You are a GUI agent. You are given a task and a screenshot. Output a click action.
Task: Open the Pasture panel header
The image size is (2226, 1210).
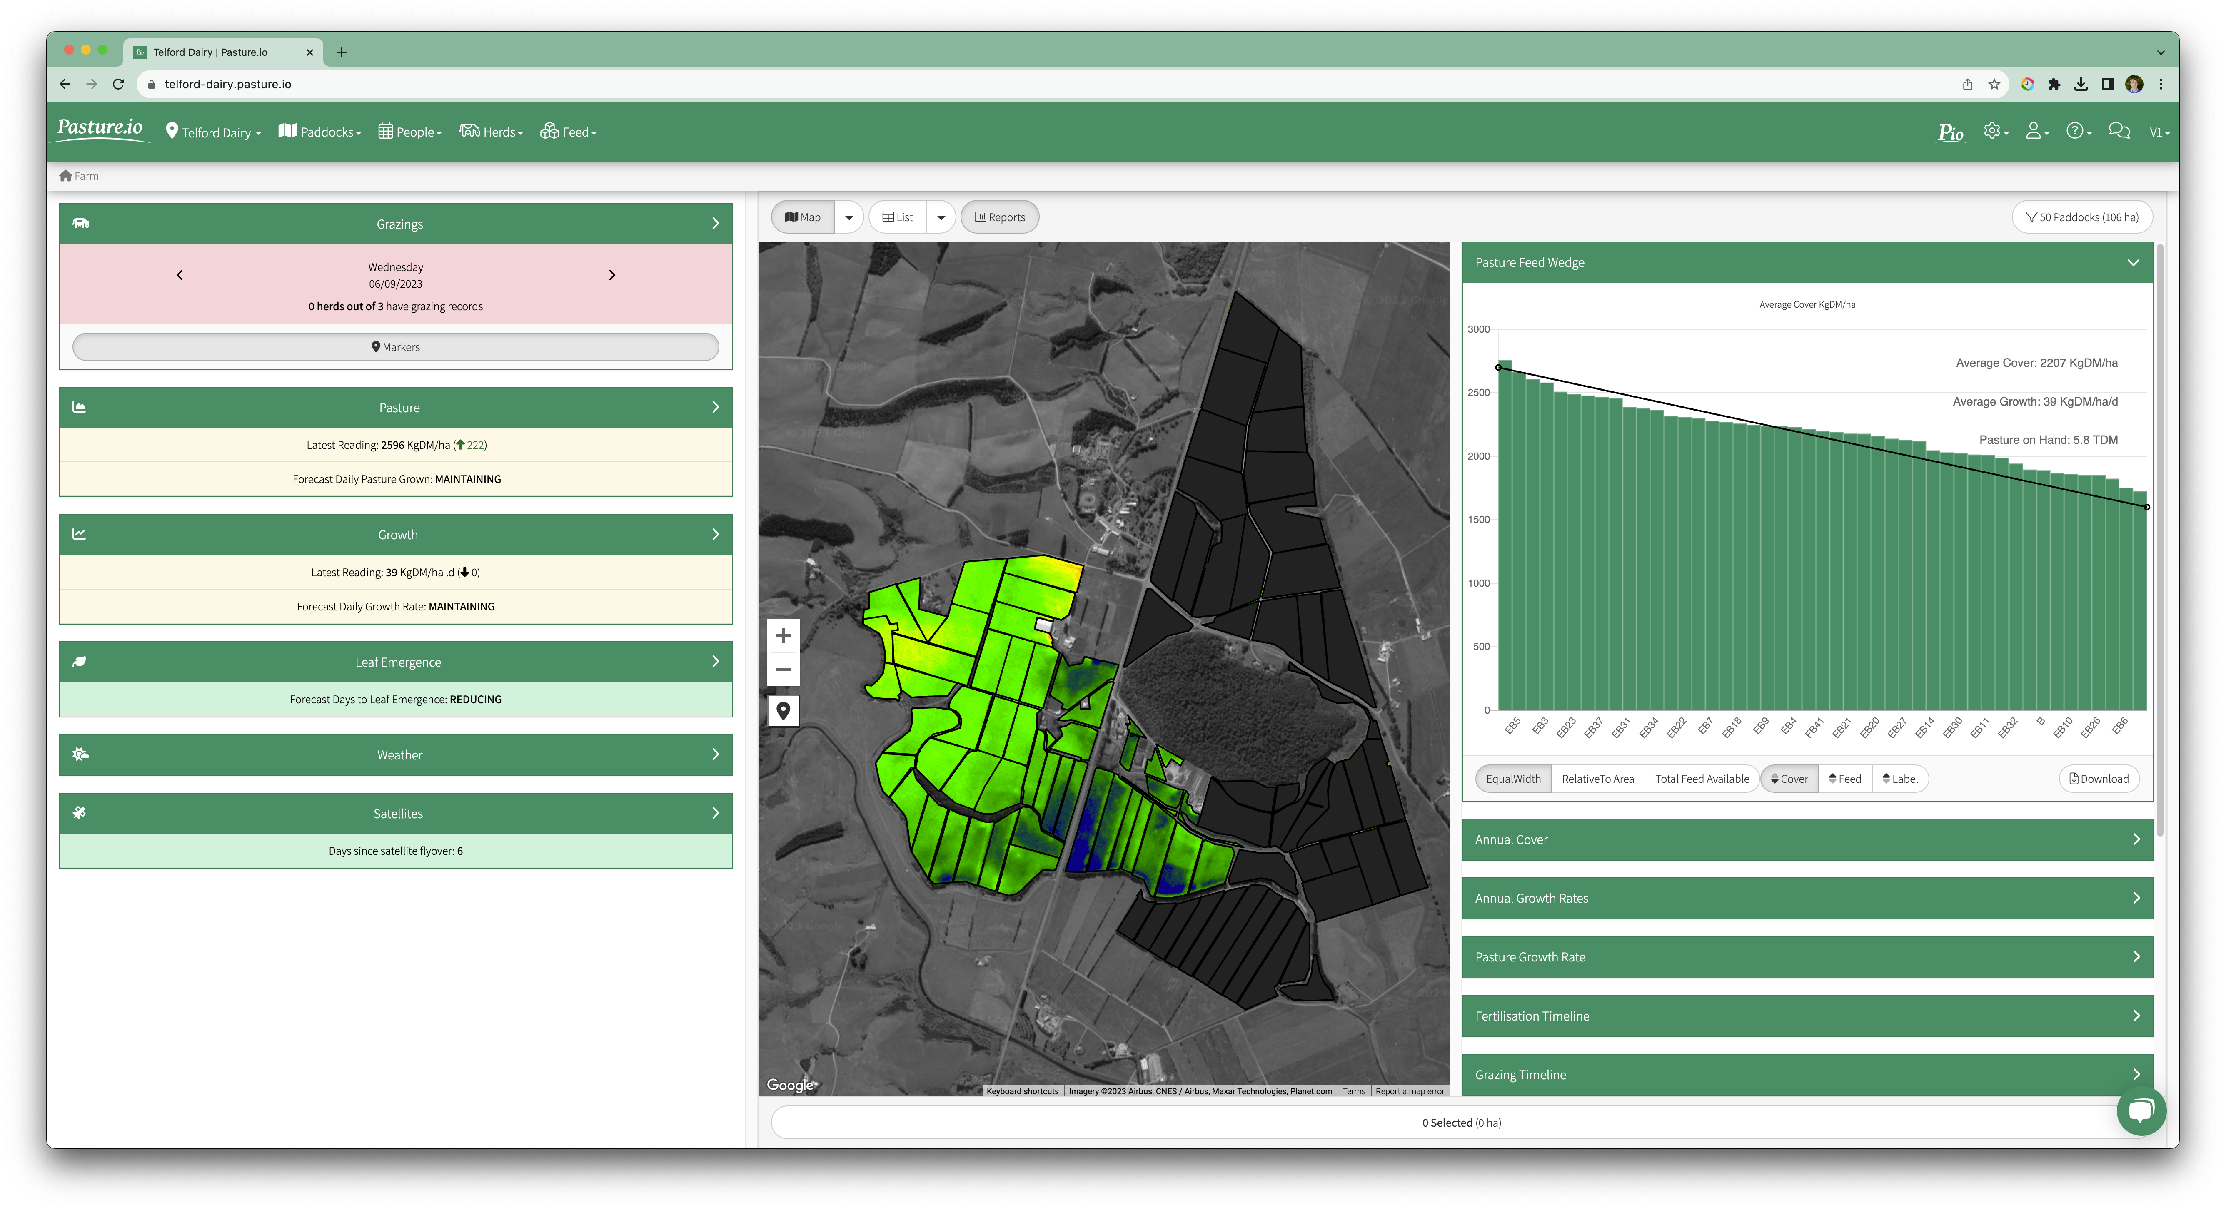point(396,407)
